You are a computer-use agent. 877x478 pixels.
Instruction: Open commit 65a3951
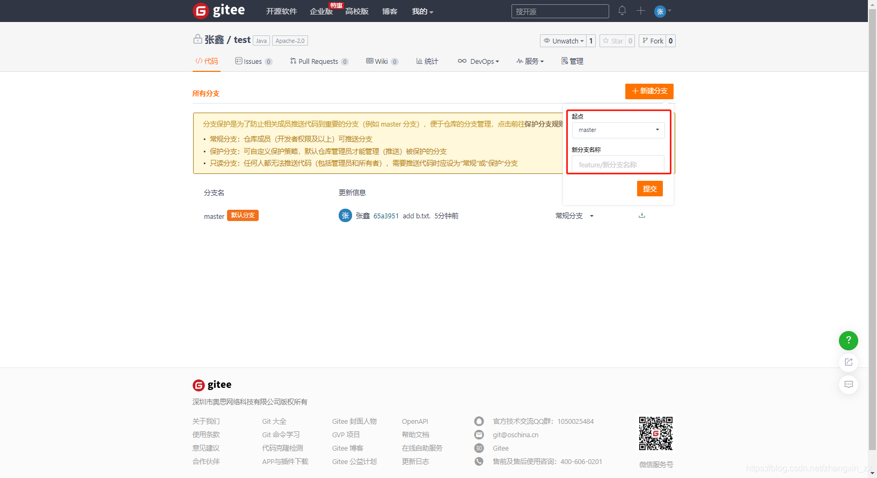click(386, 216)
